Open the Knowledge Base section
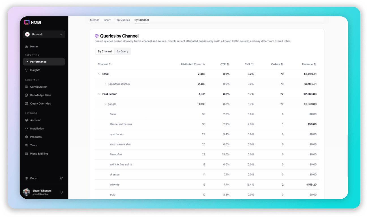Image resolution: width=368 pixels, height=217 pixels. coord(26,95)
